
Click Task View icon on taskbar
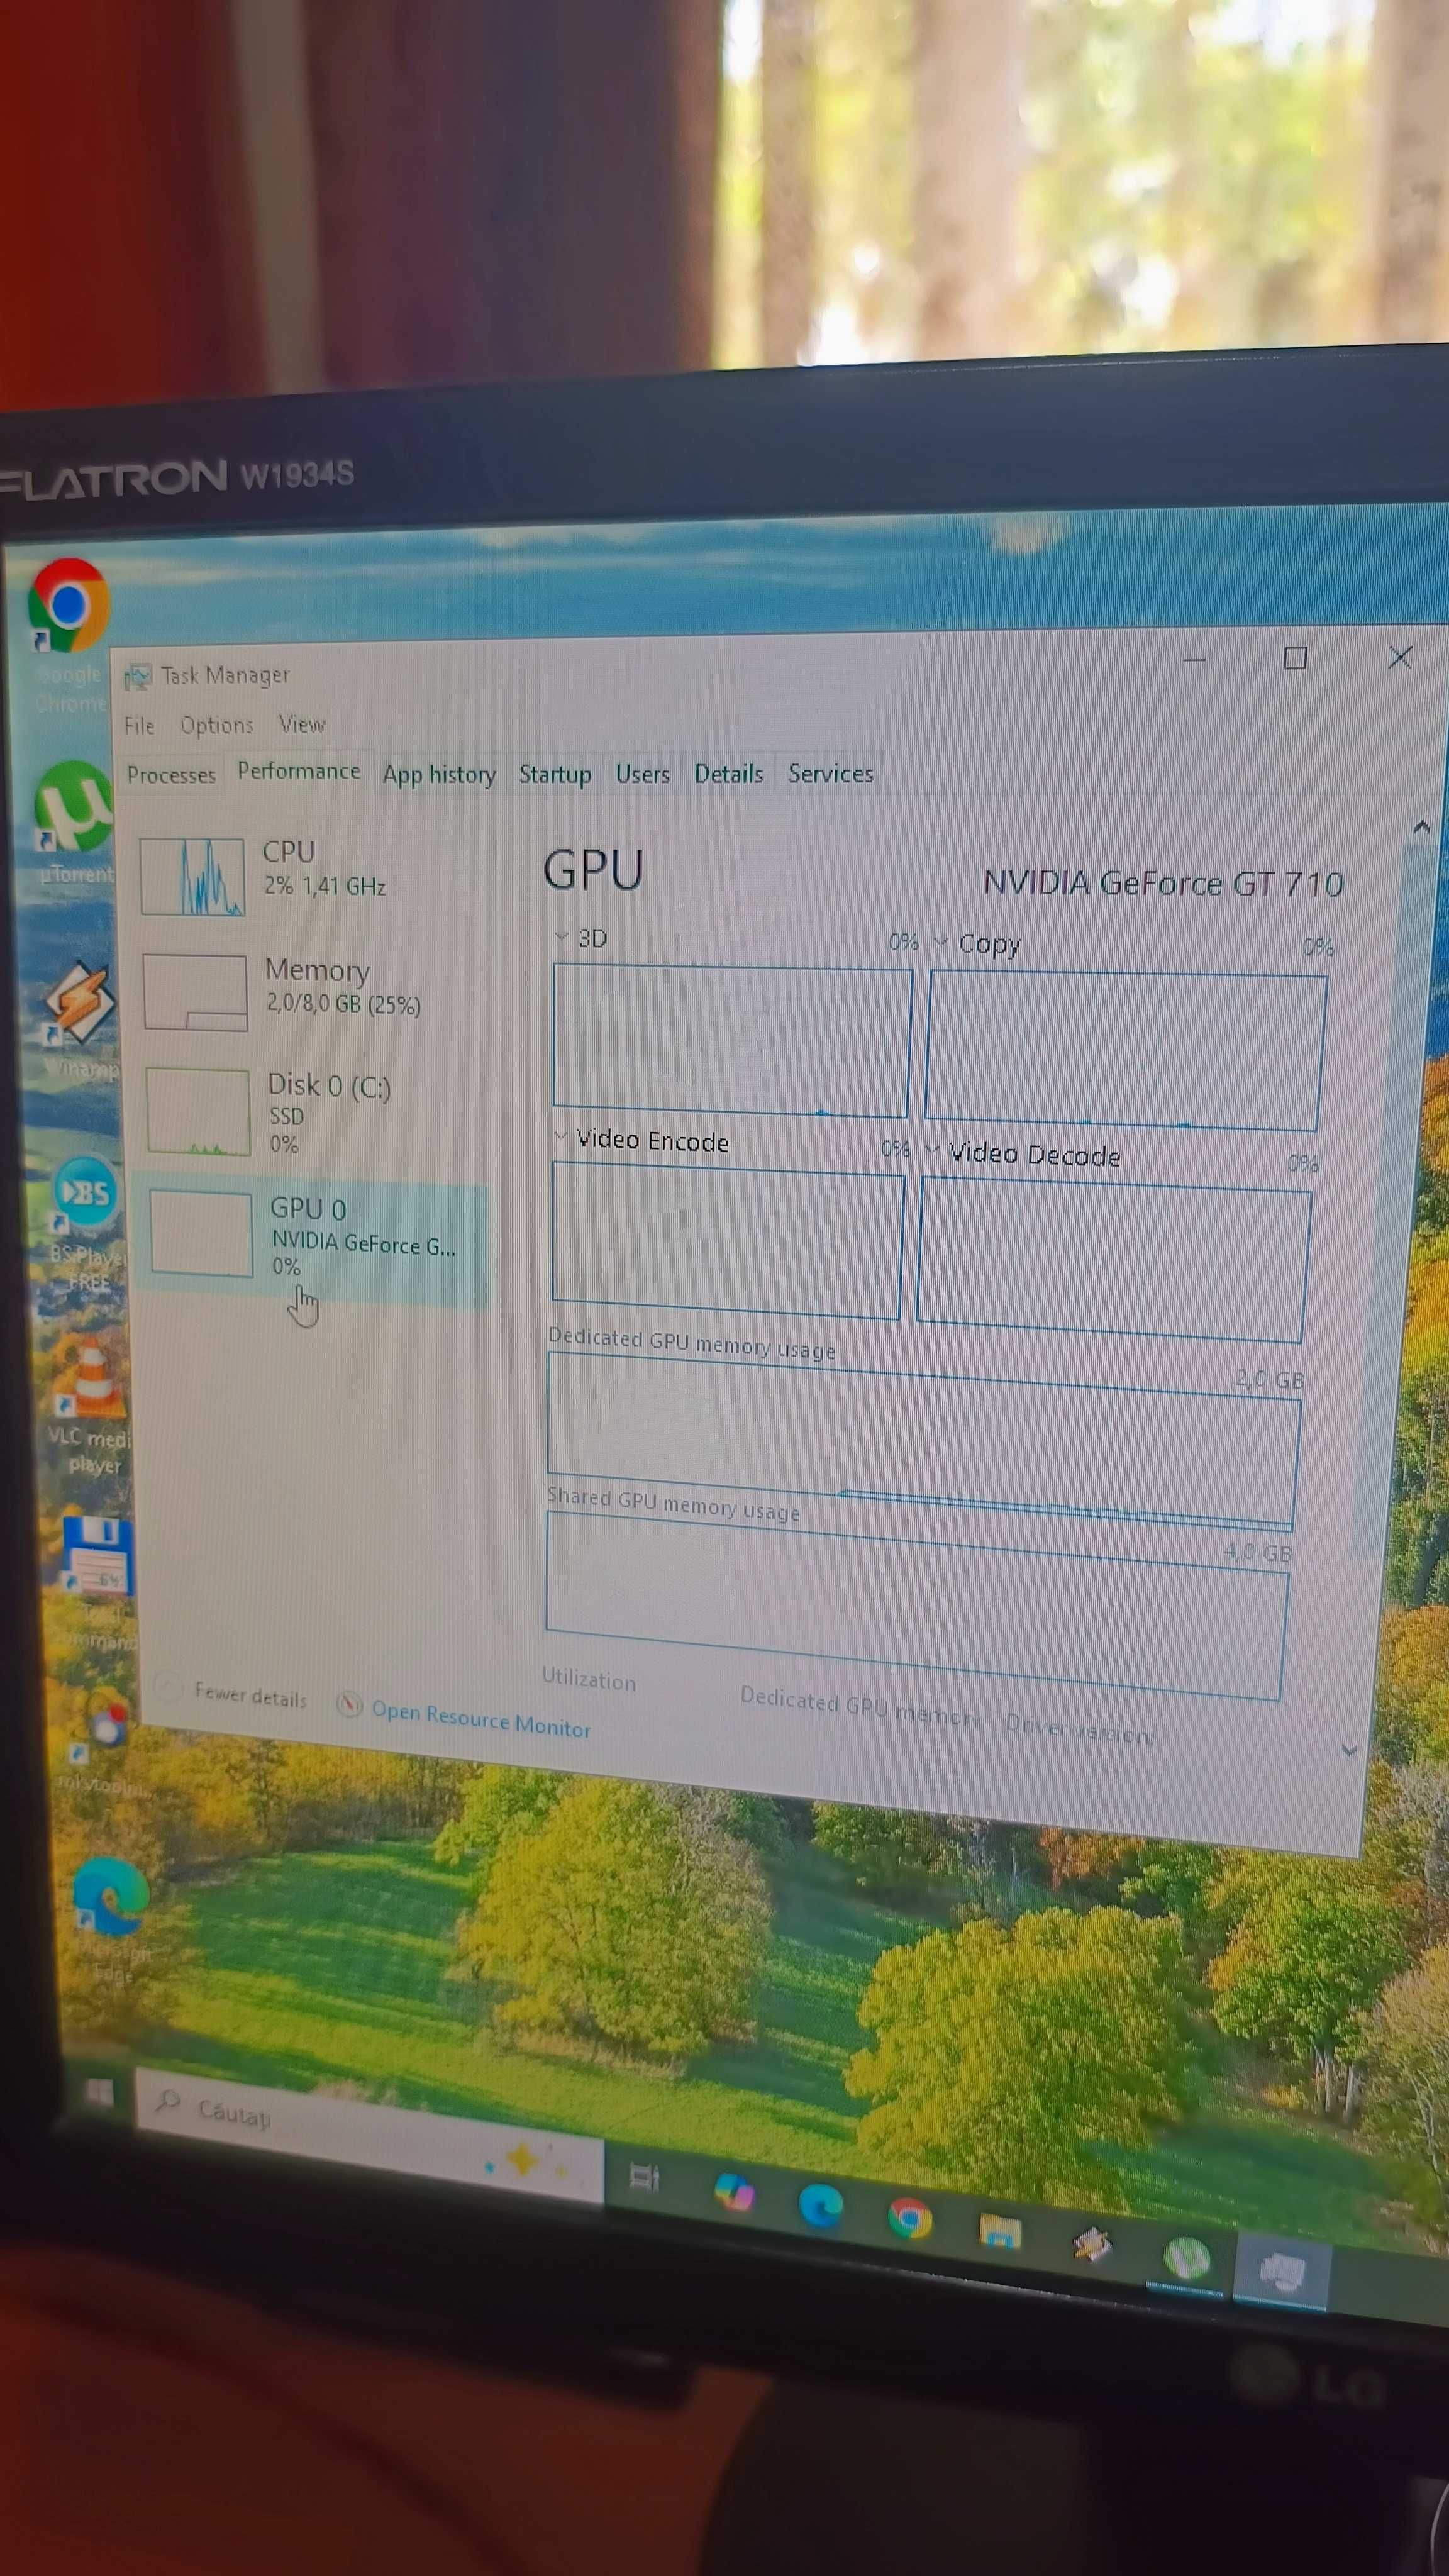point(644,2176)
